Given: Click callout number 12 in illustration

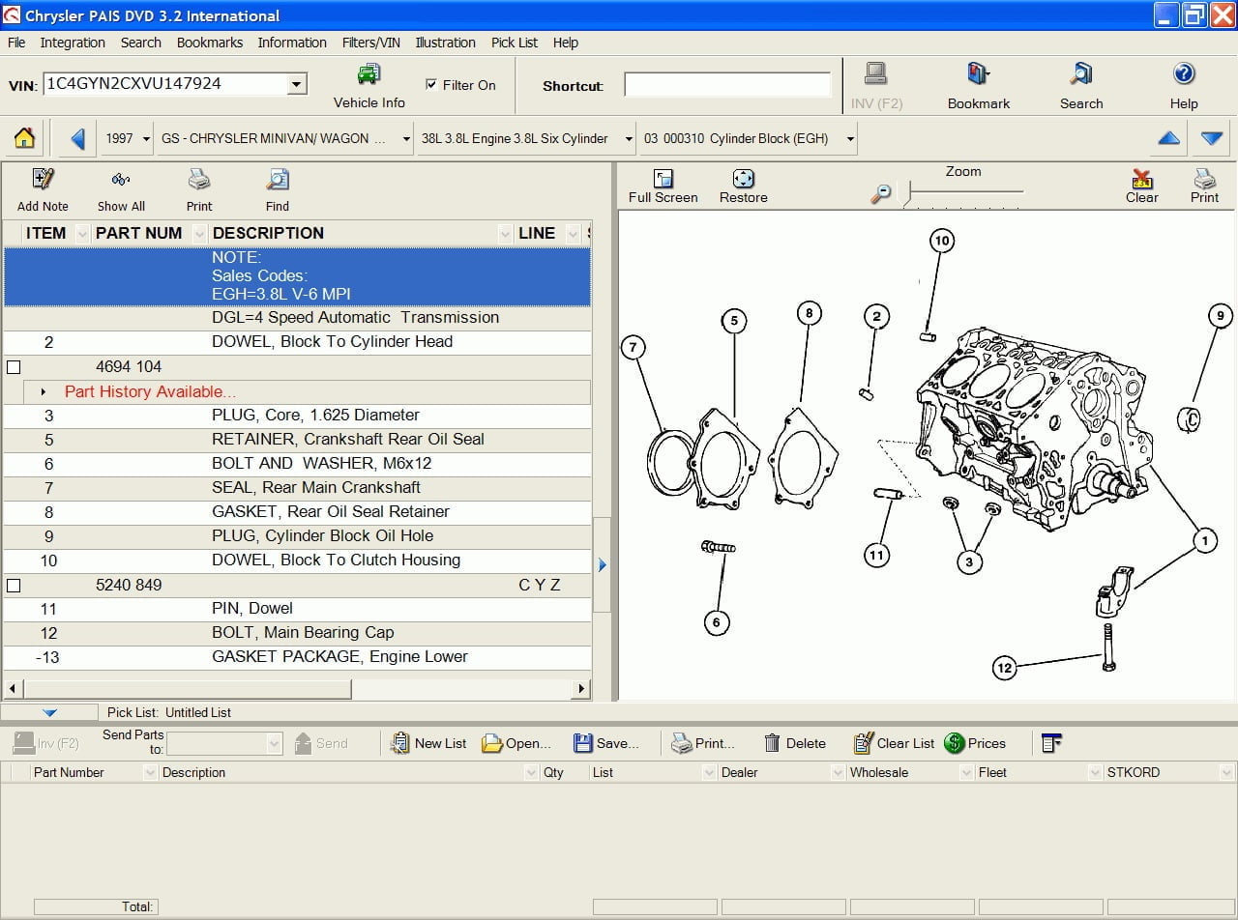Looking at the screenshot, I should click(x=1004, y=668).
